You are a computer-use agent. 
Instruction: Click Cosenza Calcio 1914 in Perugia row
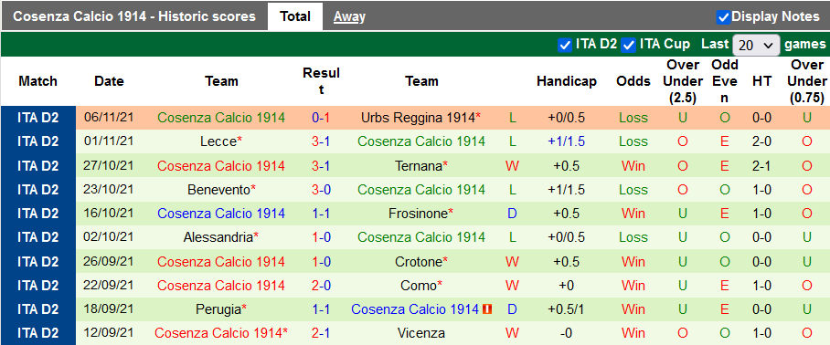[415, 309]
